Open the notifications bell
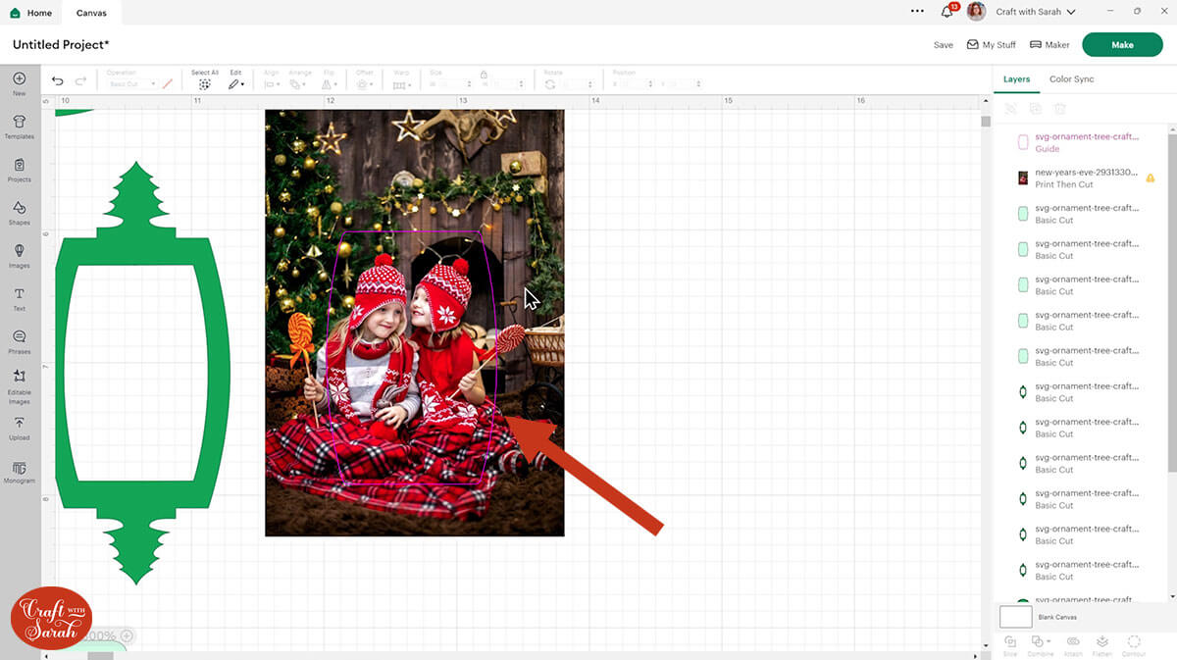The width and height of the screenshot is (1177, 660). pyautogui.click(x=947, y=12)
